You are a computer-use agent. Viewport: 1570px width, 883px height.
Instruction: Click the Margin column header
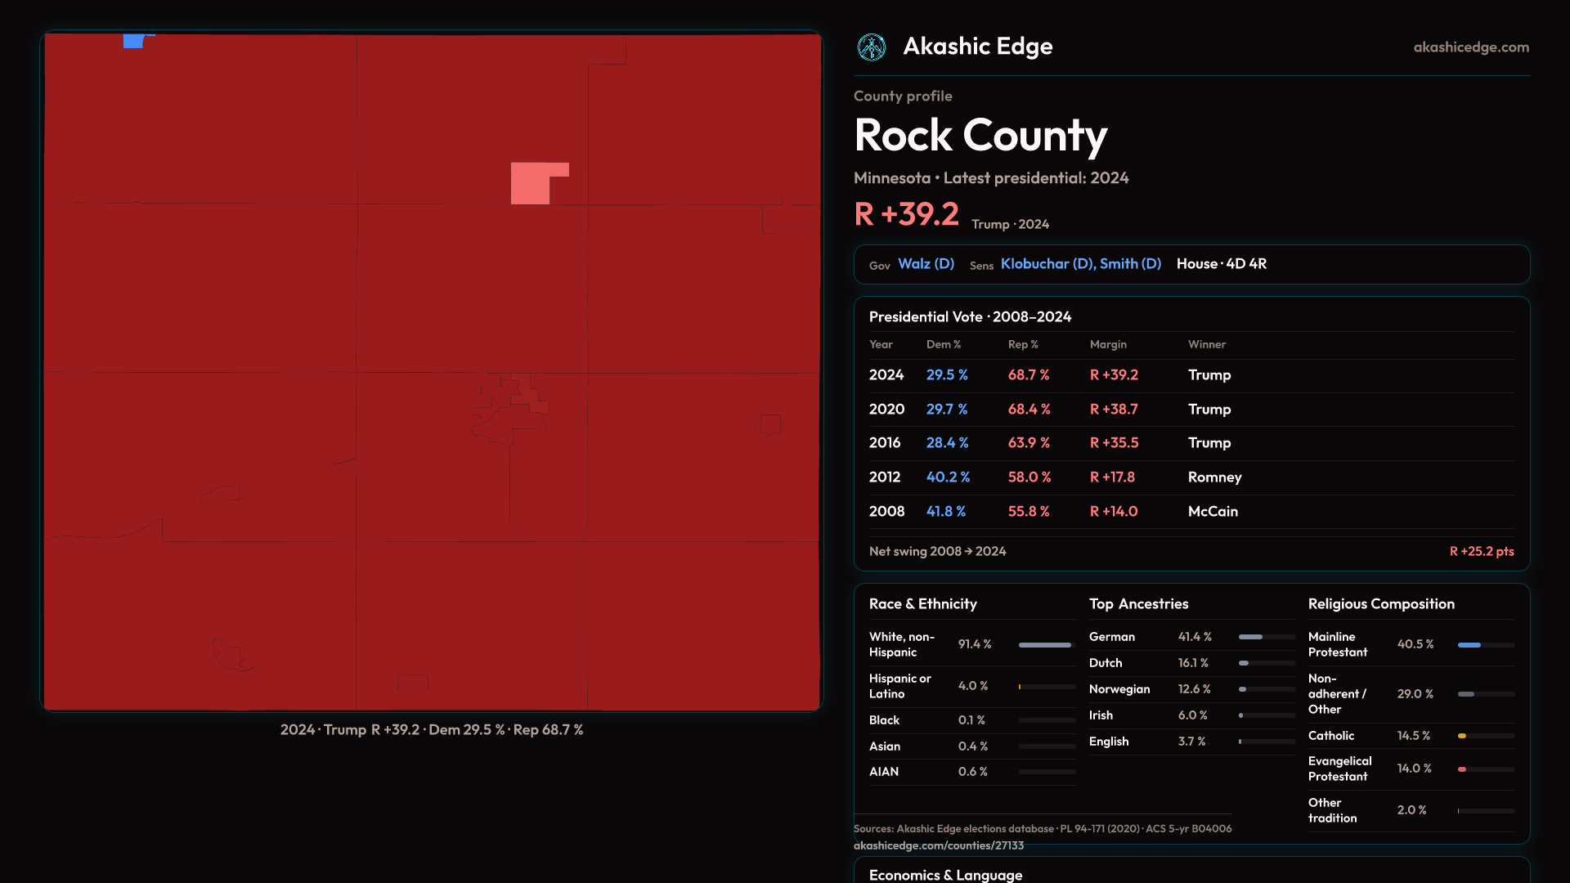point(1107,345)
